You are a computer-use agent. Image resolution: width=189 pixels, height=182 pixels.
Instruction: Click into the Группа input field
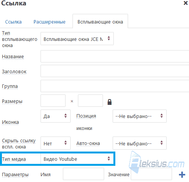115,86
